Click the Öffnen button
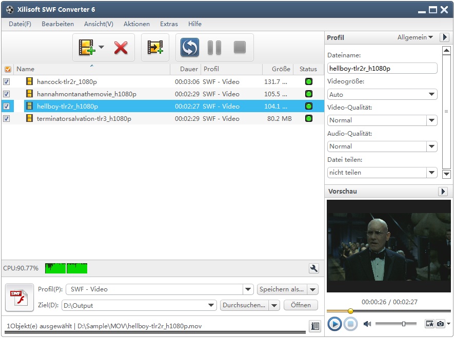 click(301, 305)
